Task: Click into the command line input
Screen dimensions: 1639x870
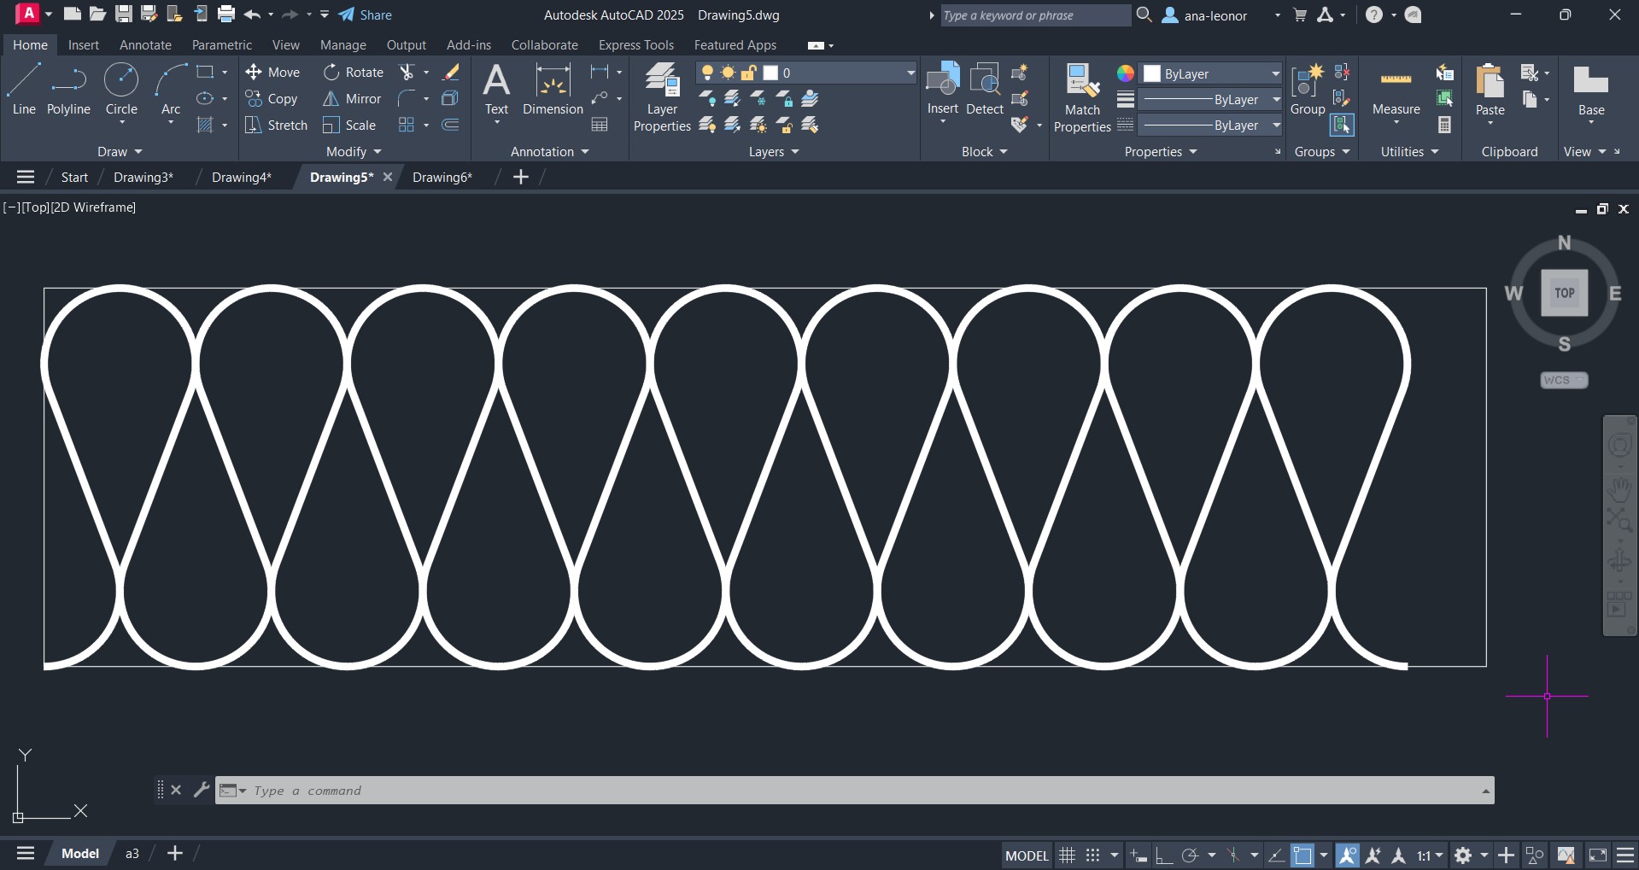Action: [854, 791]
